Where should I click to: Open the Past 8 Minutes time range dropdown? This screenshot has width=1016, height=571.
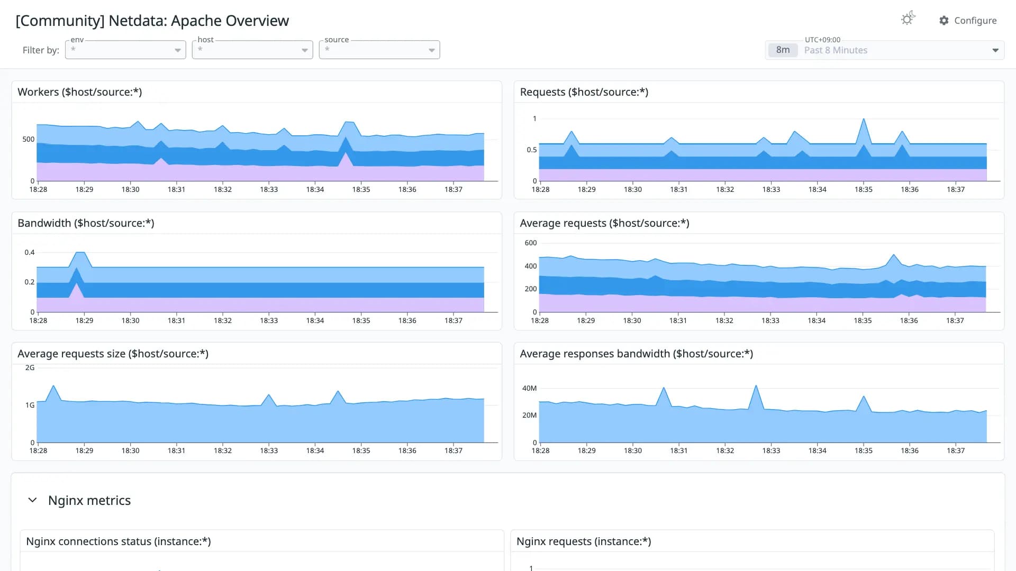pos(885,50)
